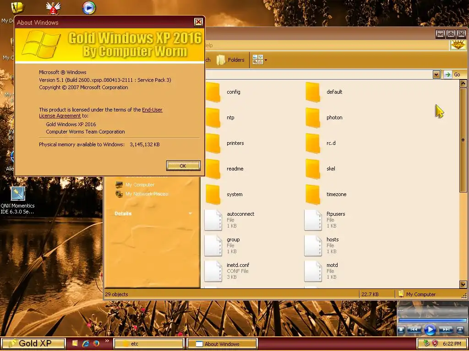Skip to previous track in mini player
This screenshot has width=469, height=351.
click(414, 330)
